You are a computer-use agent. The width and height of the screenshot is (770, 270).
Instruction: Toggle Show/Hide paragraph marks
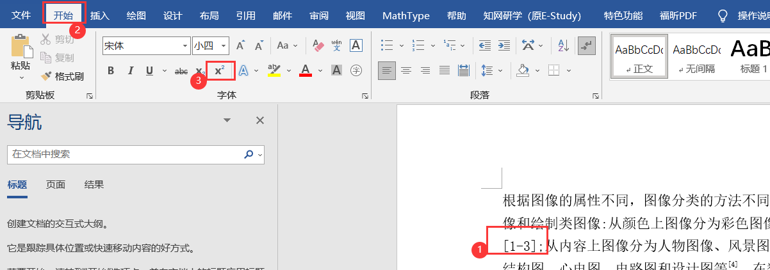tap(586, 45)
